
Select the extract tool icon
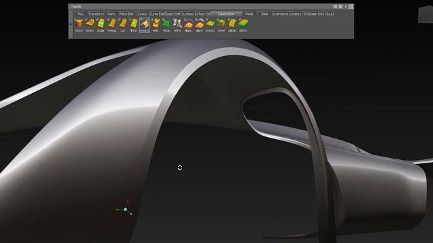pyautogui.click(x=210, y=25)
